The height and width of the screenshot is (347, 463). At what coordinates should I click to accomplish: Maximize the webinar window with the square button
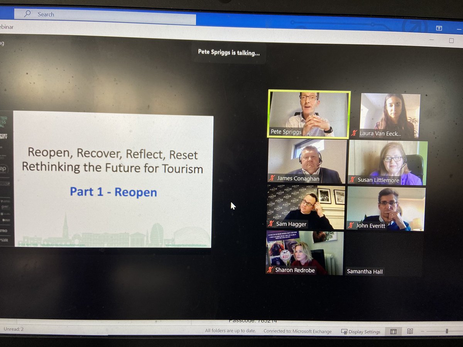click(x=451, y=40)
